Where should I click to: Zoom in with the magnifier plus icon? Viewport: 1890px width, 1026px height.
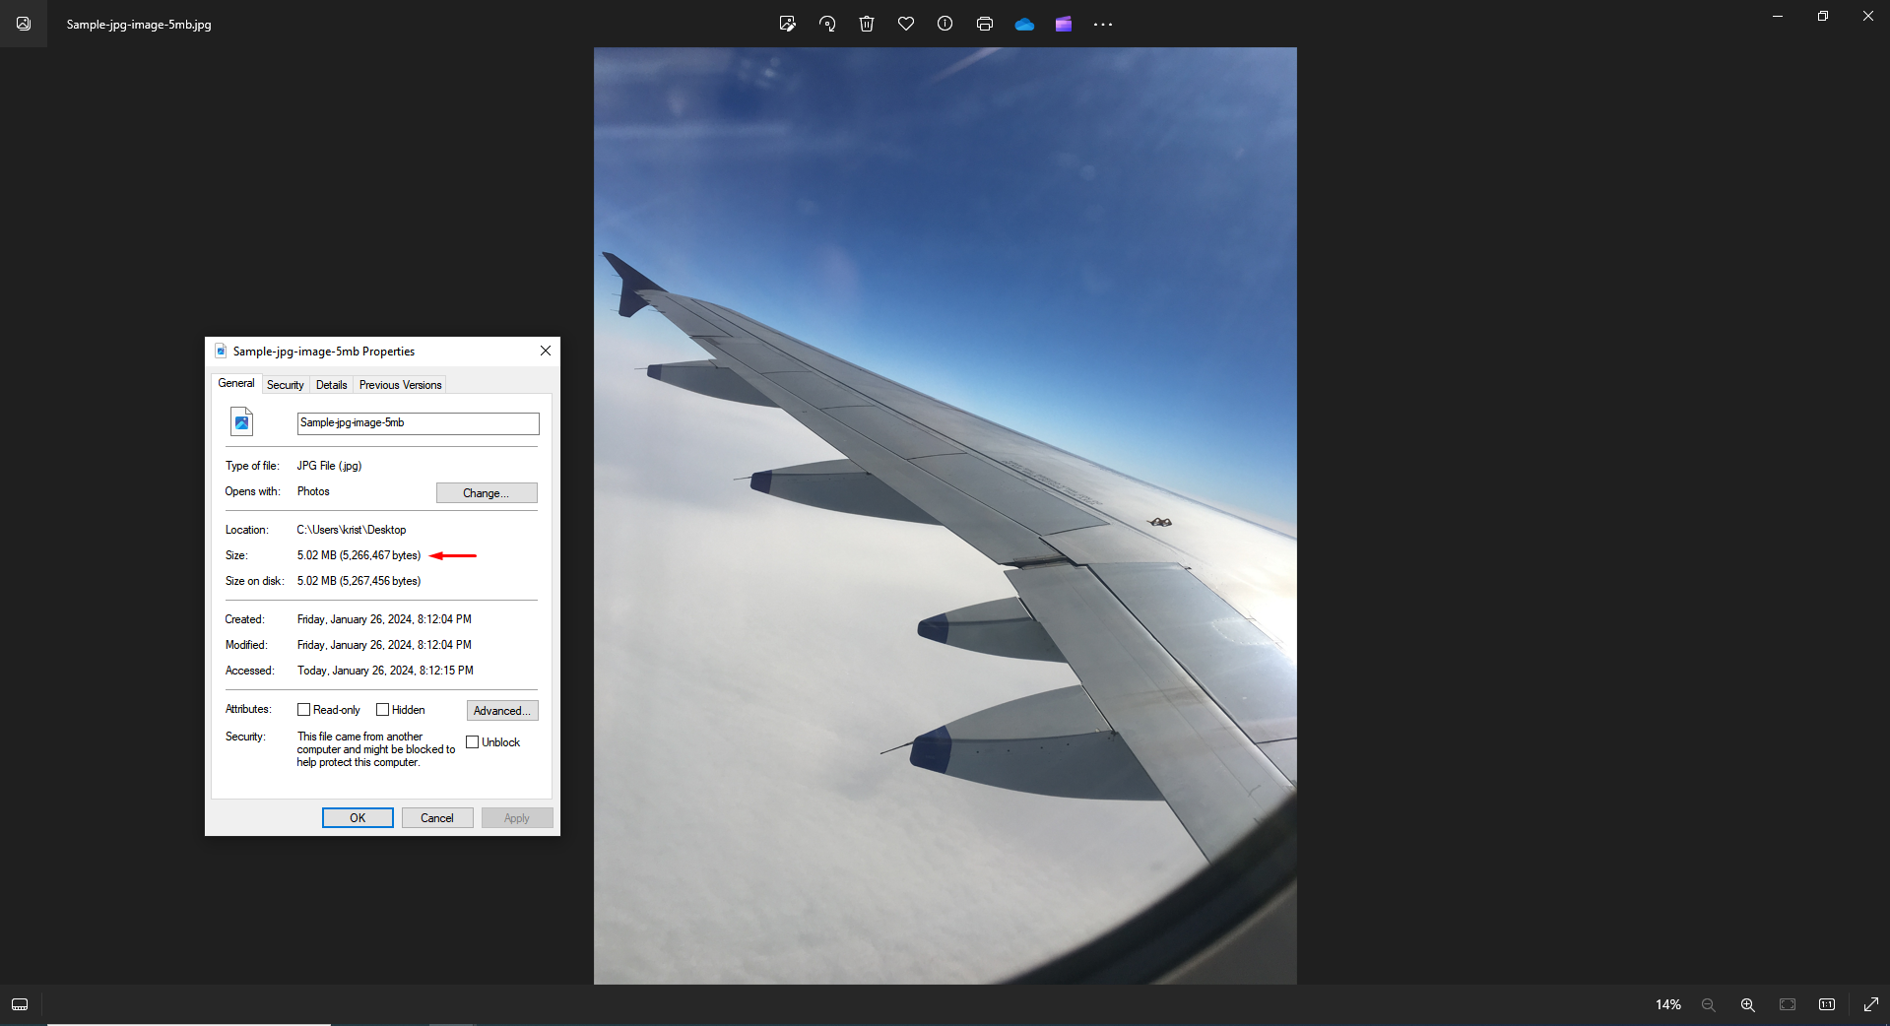[x=1748, y=1004]
